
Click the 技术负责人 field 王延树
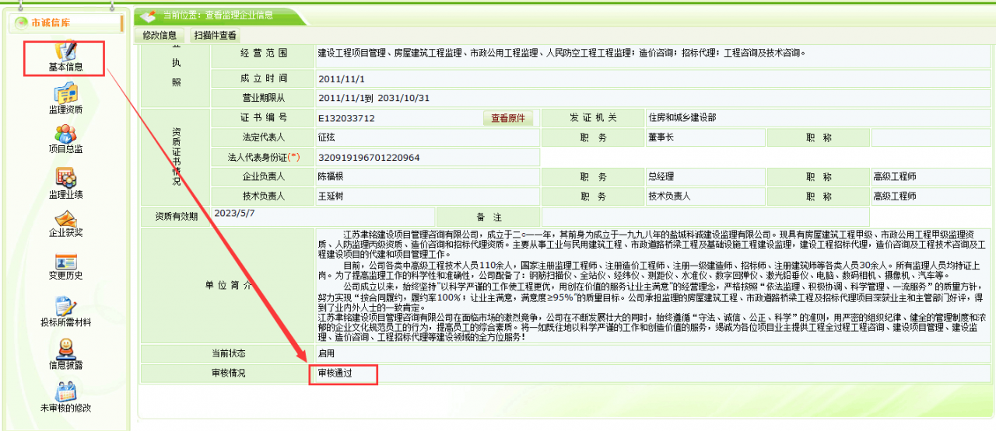(x=427, y=196)
